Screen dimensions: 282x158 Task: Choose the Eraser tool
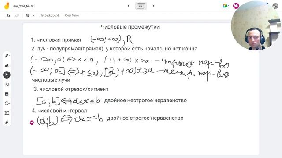[x=7, y=65]
